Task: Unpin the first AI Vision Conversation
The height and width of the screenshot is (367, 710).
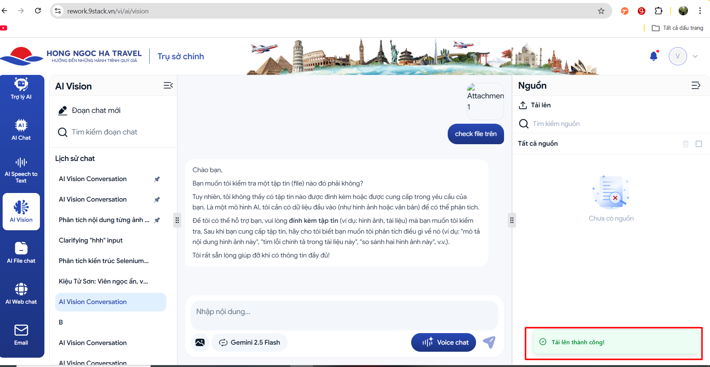Action: pyautogui.click(x=157, y=179)
